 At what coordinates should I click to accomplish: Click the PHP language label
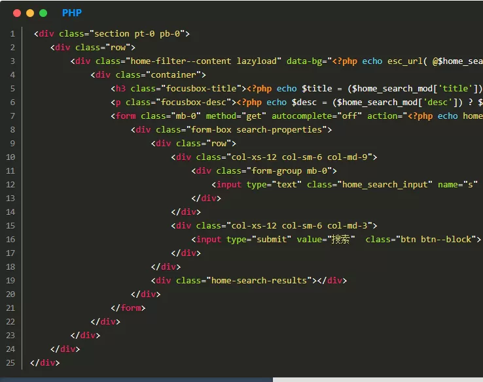click(x=72, y=13)
